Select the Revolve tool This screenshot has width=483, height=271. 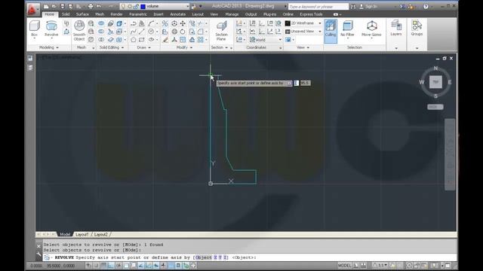51,29
